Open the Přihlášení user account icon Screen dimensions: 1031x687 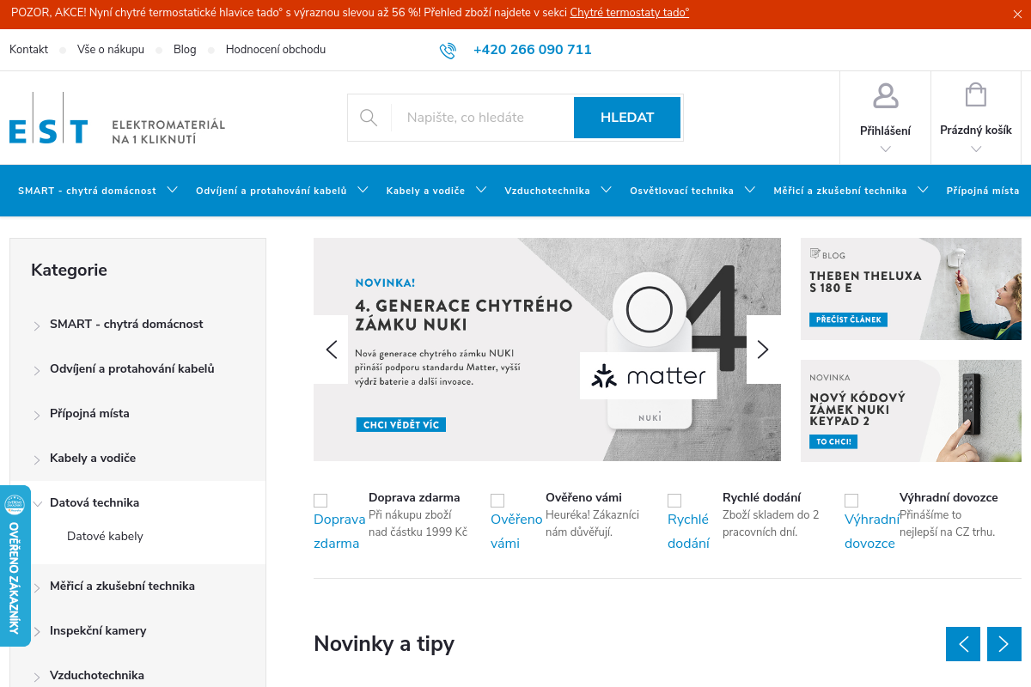885,96
